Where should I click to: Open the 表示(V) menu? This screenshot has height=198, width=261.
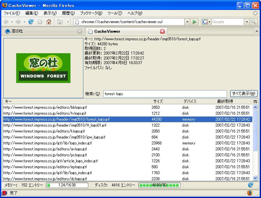[50, 13]
